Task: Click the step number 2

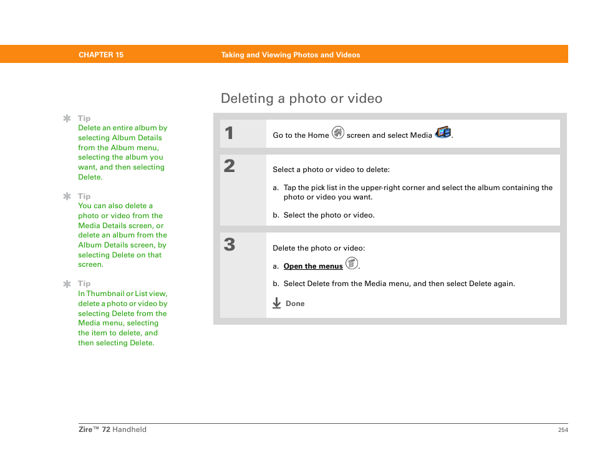Action: [229, 166]
